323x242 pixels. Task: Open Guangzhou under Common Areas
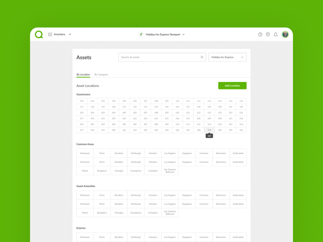(x=136, y=171)
